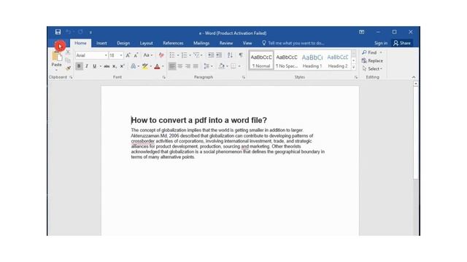
Task: Copy the selection with Copy icon
Action: click(x=68, y=60)
